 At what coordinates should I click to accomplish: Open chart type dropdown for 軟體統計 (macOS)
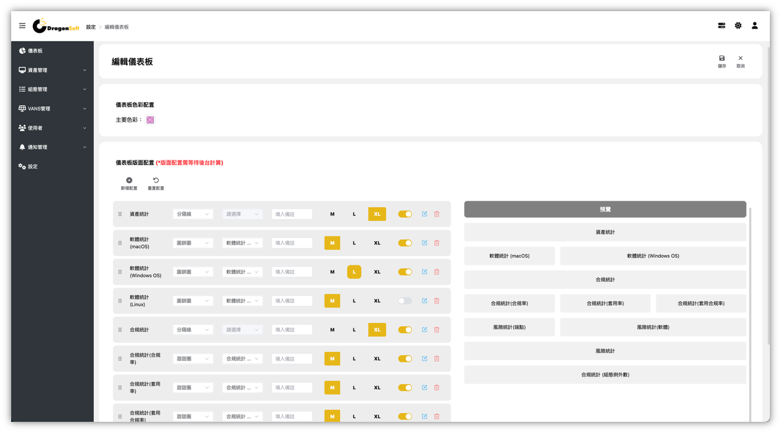pyautogui.click(x=193, y=243)
